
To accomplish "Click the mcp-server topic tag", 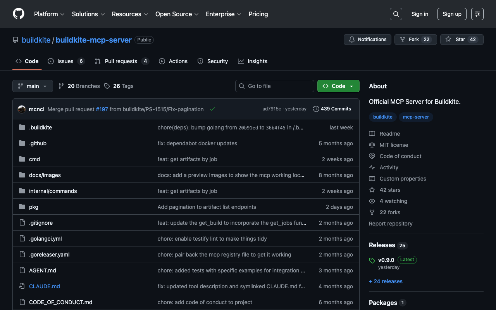I will [x=416, y=117].
